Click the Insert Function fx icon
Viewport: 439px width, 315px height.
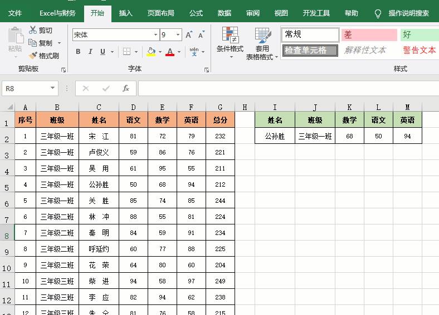coord(126,88)
